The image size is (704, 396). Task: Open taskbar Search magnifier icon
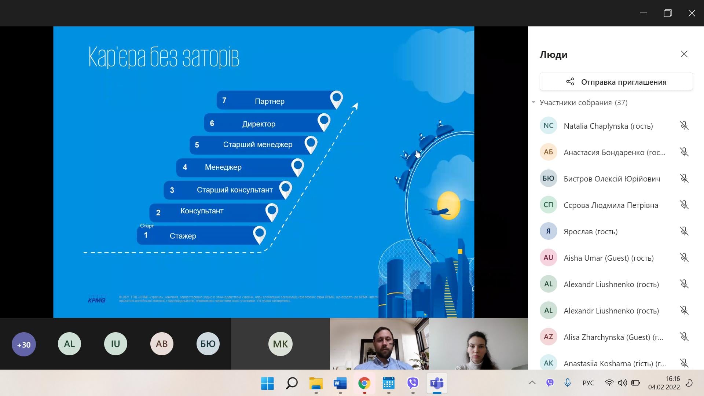click(291, 383)
